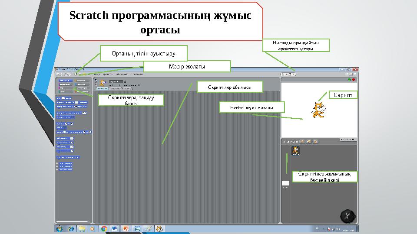Click the save project icon in Scratch toolbar
This screenshot has height=234, width=417.
pyautogui.click(x=80, y=74)
